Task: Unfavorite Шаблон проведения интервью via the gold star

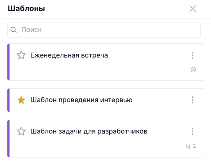Action: point(21,100)
